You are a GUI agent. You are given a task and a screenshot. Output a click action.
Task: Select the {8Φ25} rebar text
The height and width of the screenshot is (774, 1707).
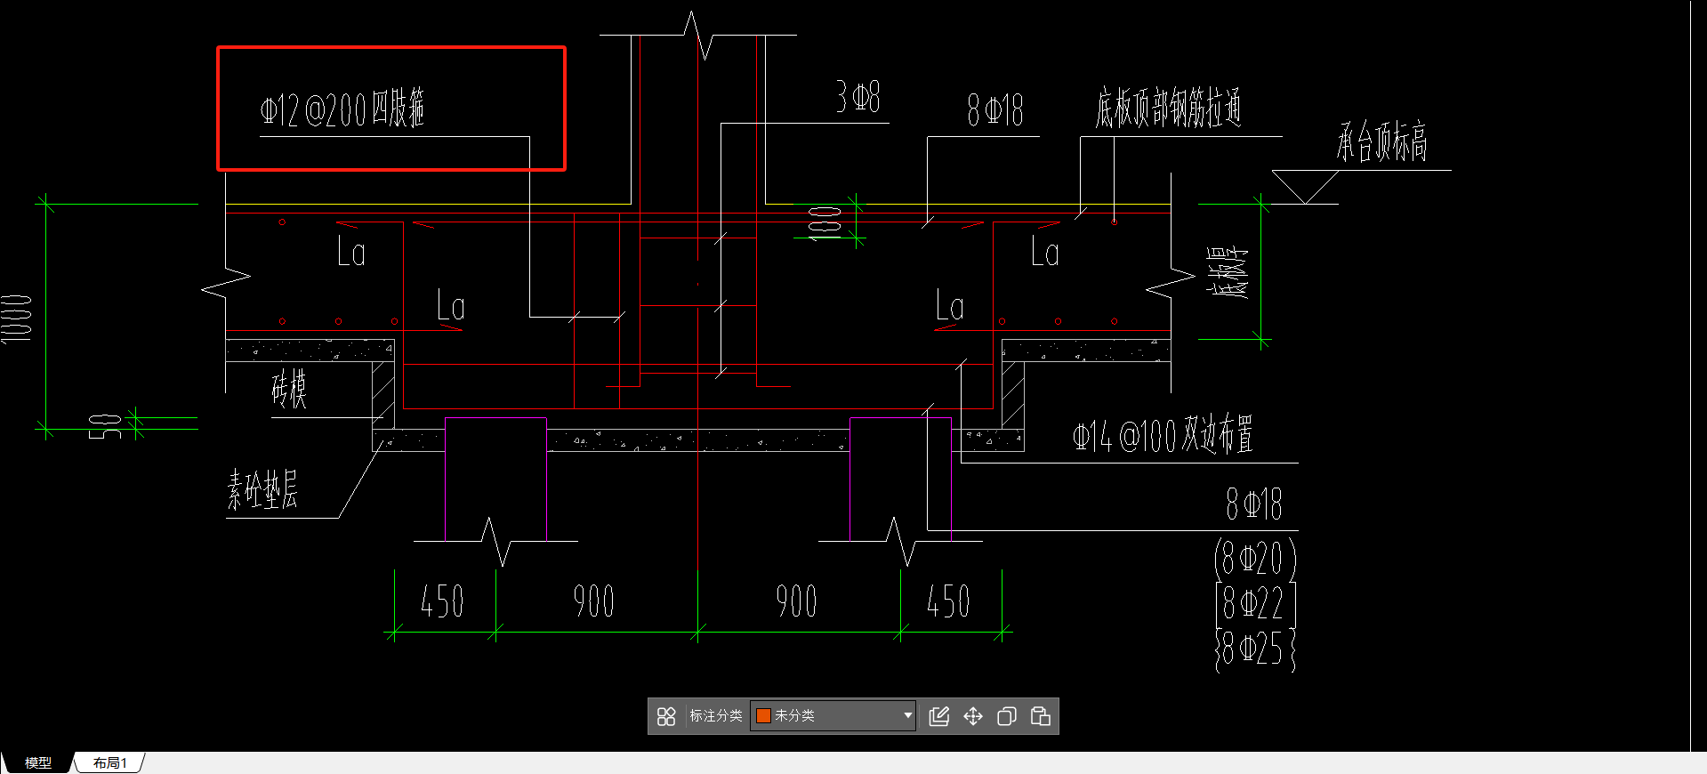1255,649
